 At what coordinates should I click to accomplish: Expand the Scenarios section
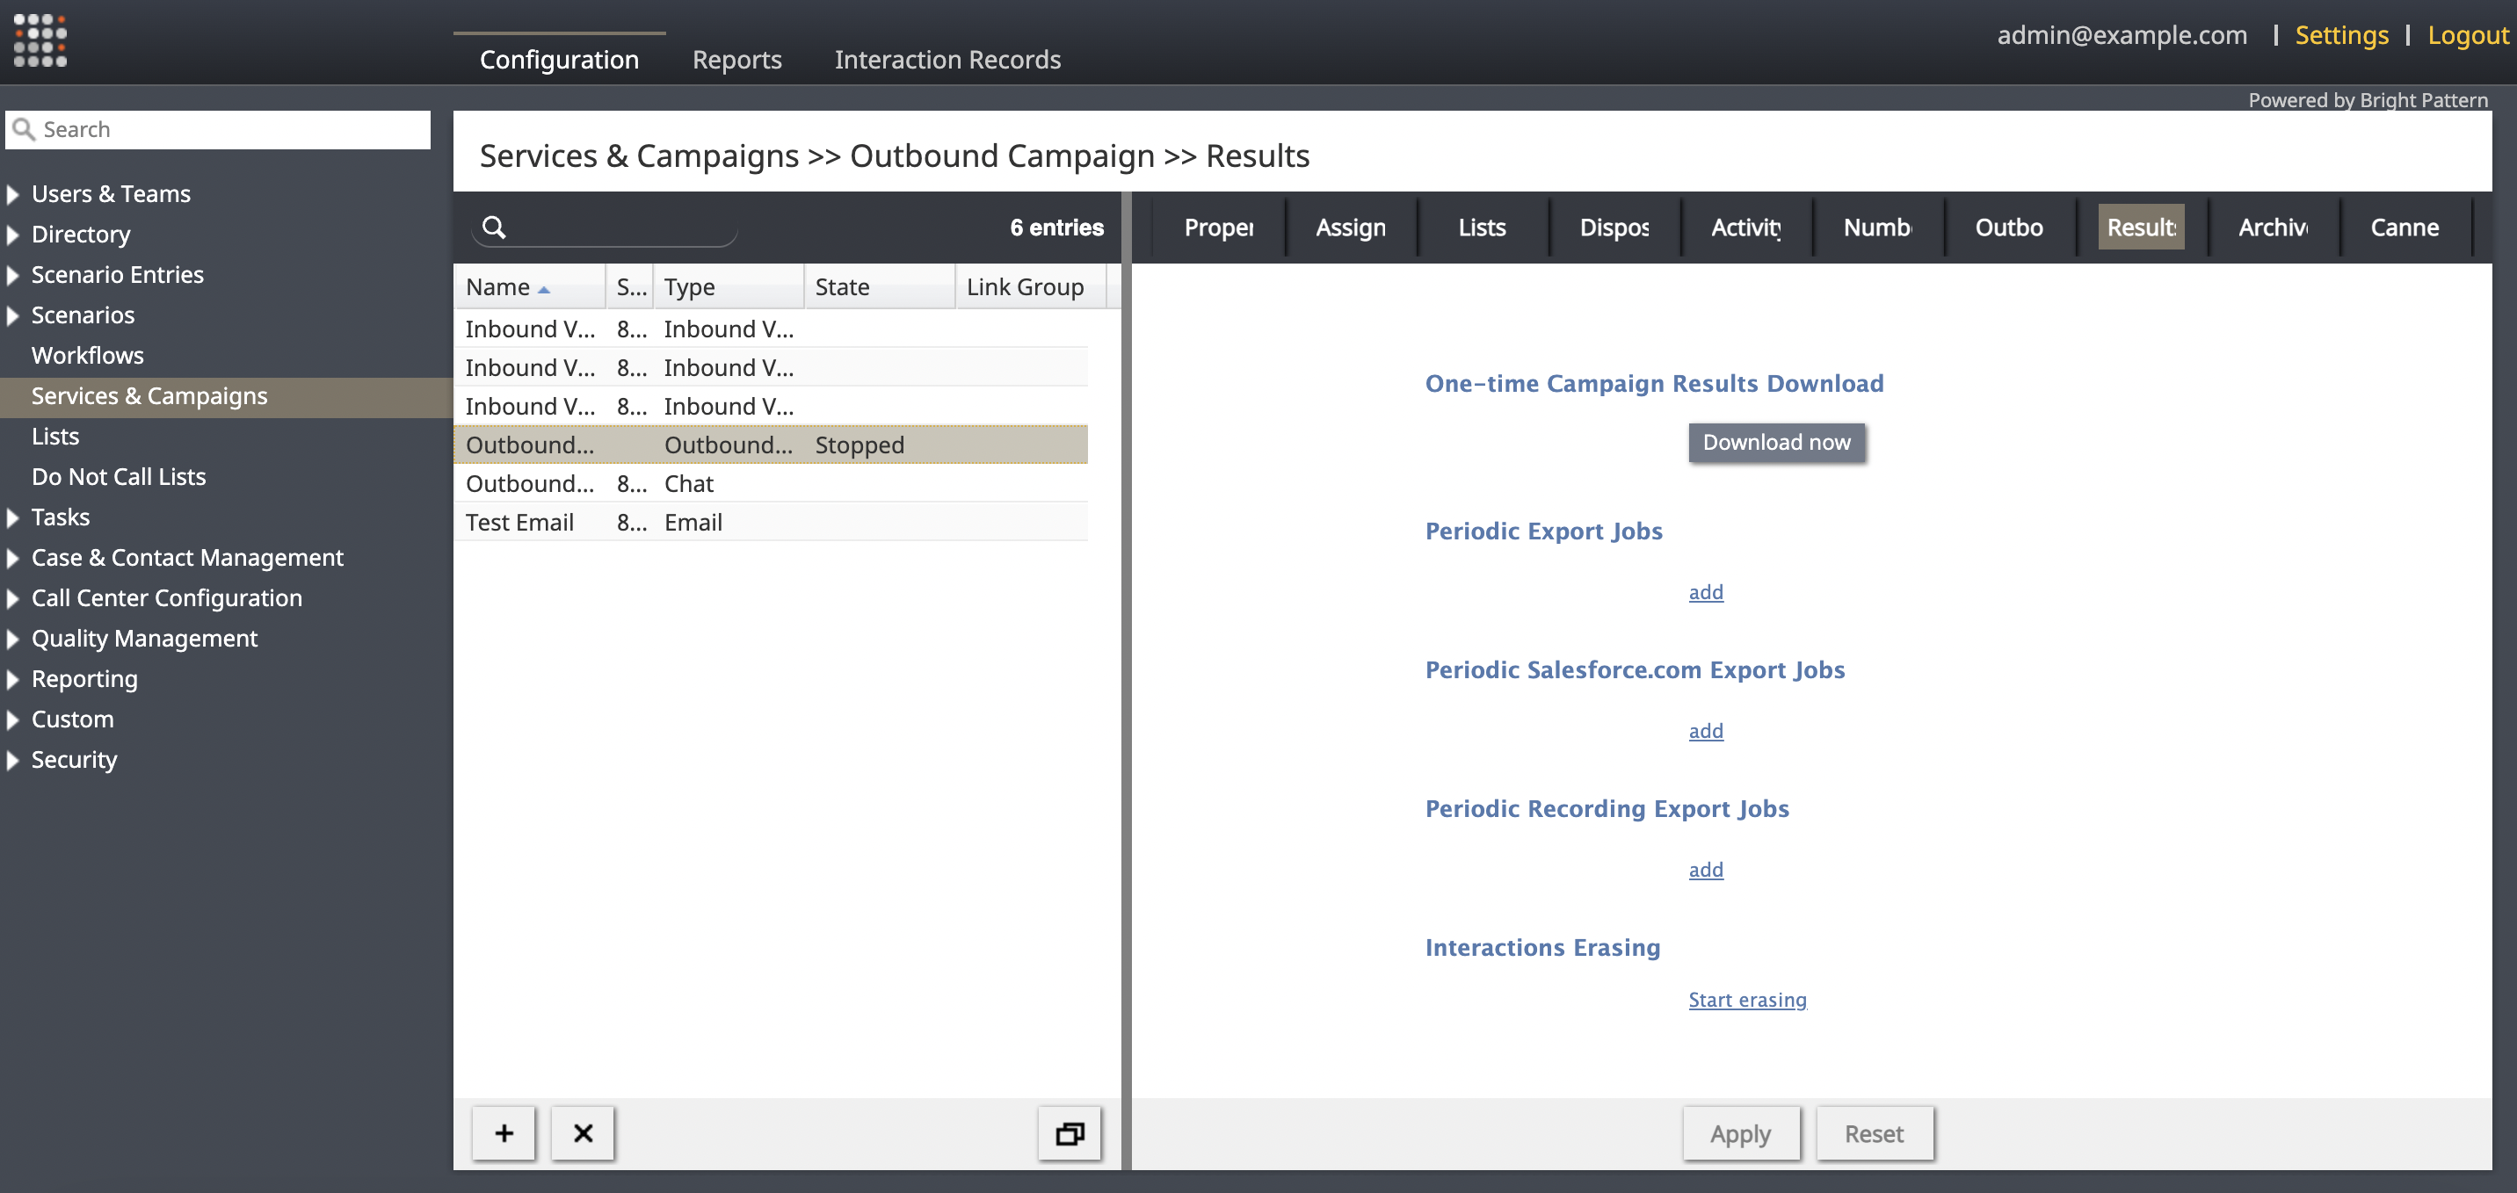(x=12, y=315)
